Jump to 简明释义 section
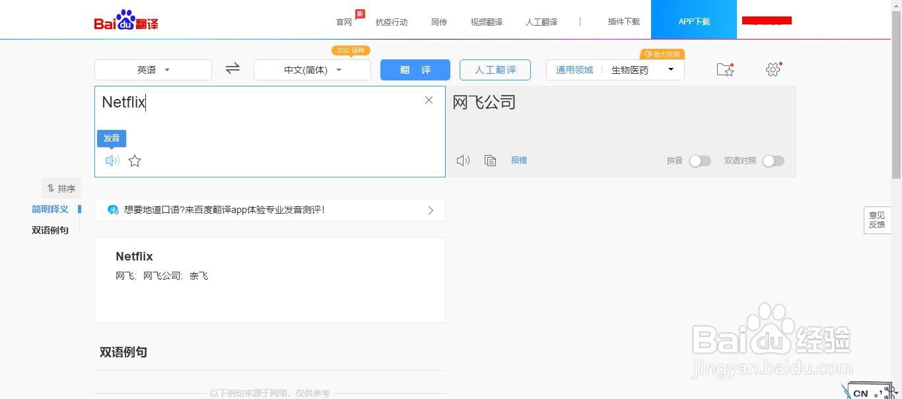 [x=50, y=209]
